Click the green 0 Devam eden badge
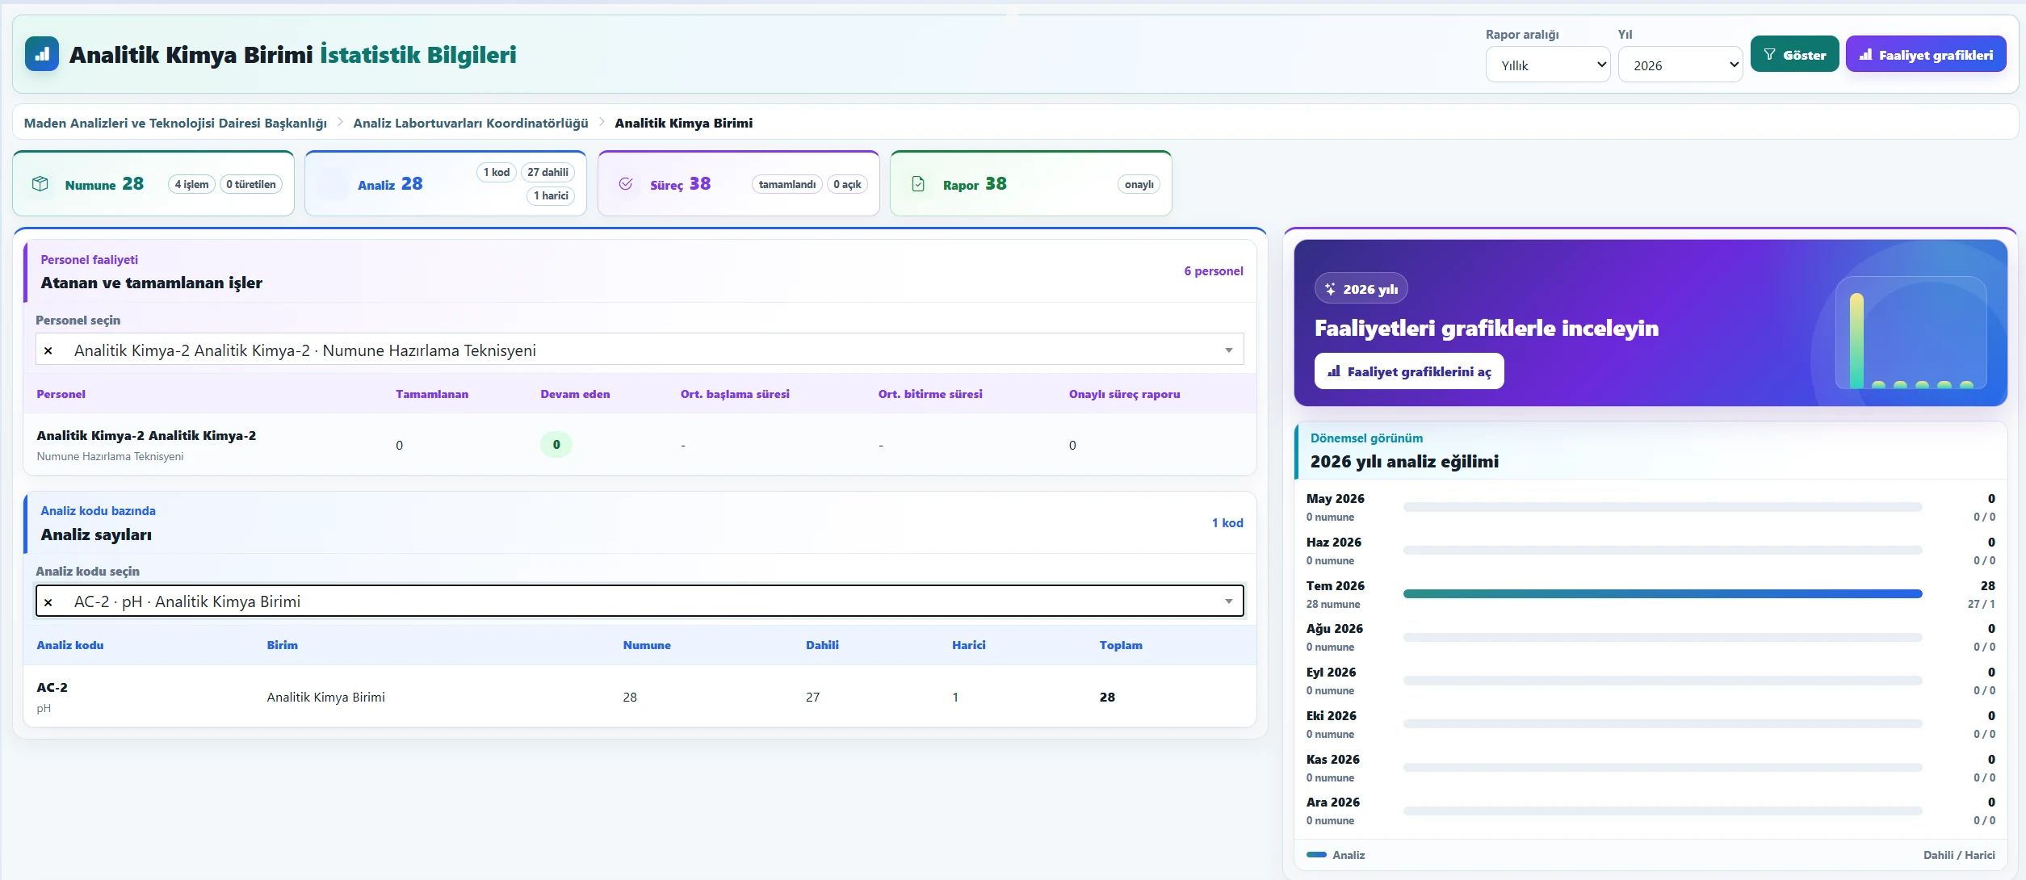 coord(556,445)
